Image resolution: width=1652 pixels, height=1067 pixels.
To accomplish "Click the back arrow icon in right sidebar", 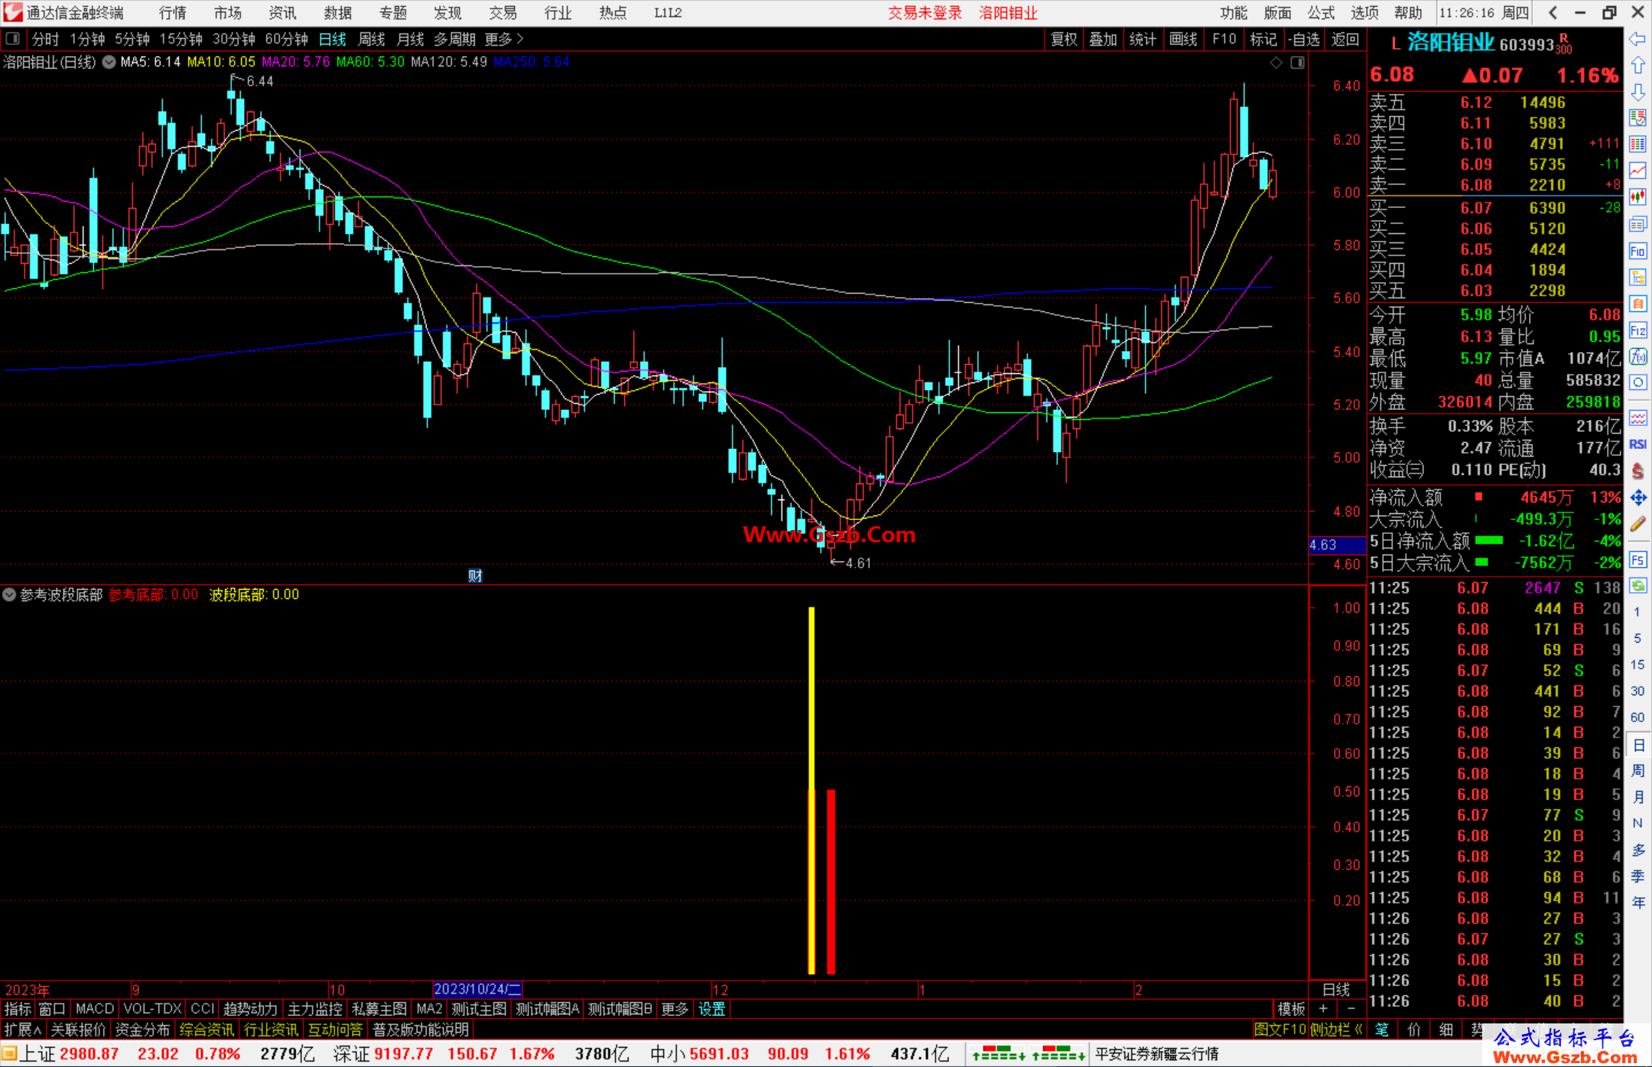I will [1637, 39].
